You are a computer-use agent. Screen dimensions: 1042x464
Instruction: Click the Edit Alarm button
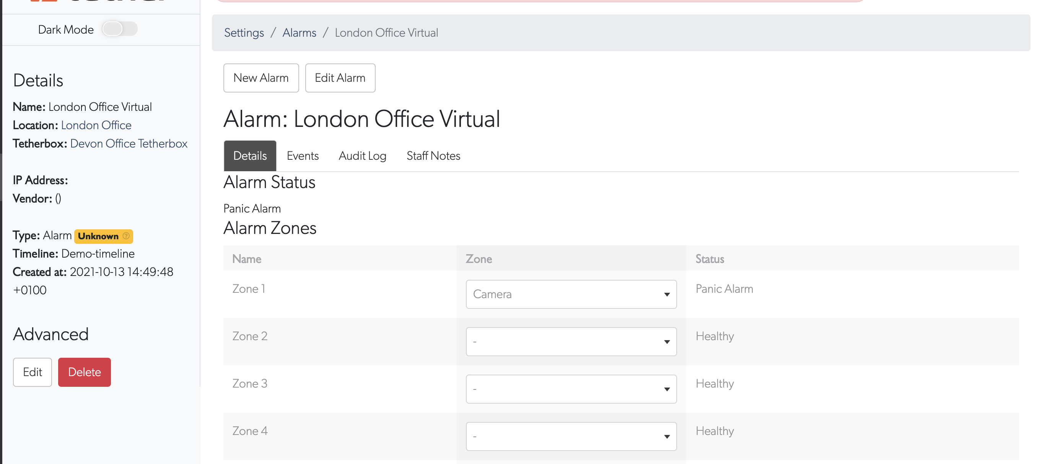(340, 78)
